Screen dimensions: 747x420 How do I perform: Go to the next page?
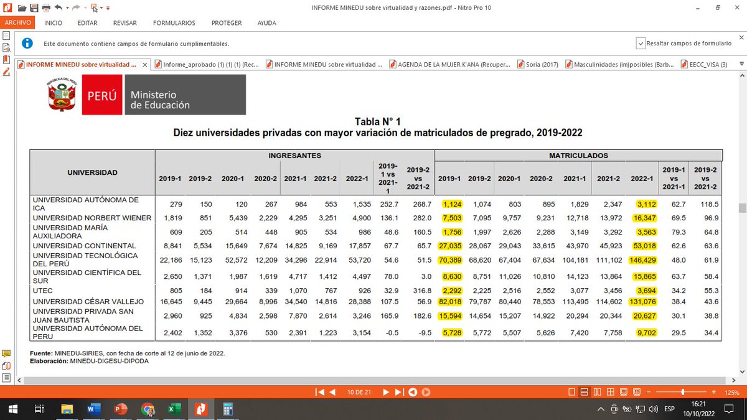click(386, 392)
